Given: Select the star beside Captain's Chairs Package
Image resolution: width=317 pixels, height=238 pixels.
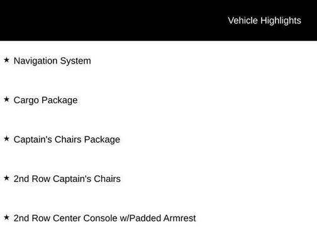Looking at the screenshot, I should [x=6, y=139].
